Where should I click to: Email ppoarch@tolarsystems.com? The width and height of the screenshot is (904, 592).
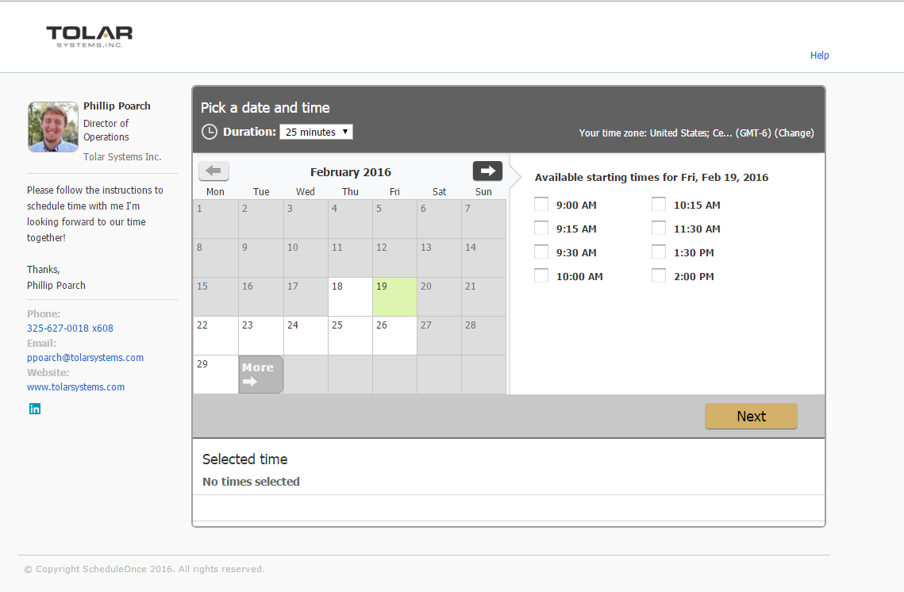pos(86,357)
